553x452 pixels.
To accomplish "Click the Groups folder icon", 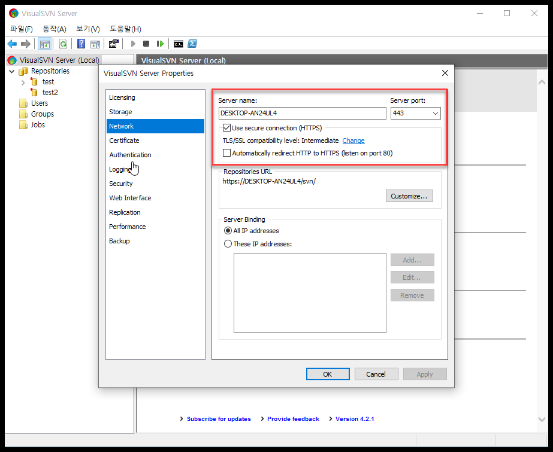I will [x=23, y=114].
